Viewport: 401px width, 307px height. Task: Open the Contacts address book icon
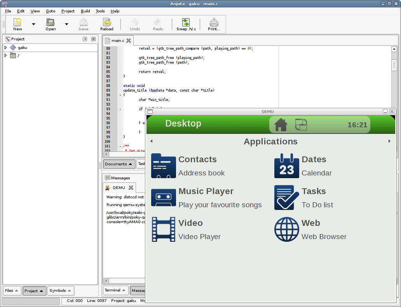coord(163,166)
